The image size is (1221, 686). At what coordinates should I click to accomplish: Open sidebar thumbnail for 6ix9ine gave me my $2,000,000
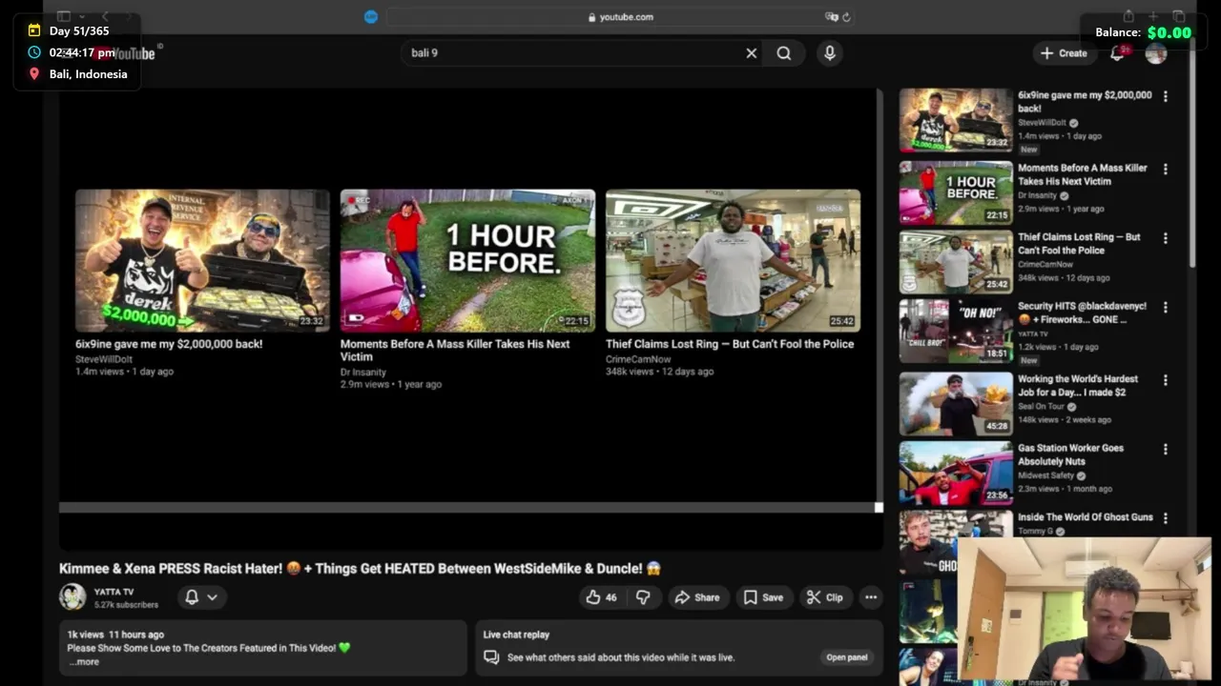click(956, 120)
